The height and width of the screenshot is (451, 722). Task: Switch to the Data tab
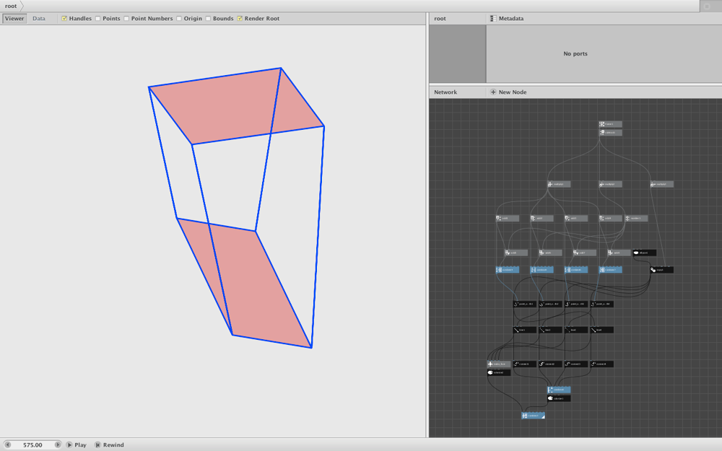(x=39, y=19)
